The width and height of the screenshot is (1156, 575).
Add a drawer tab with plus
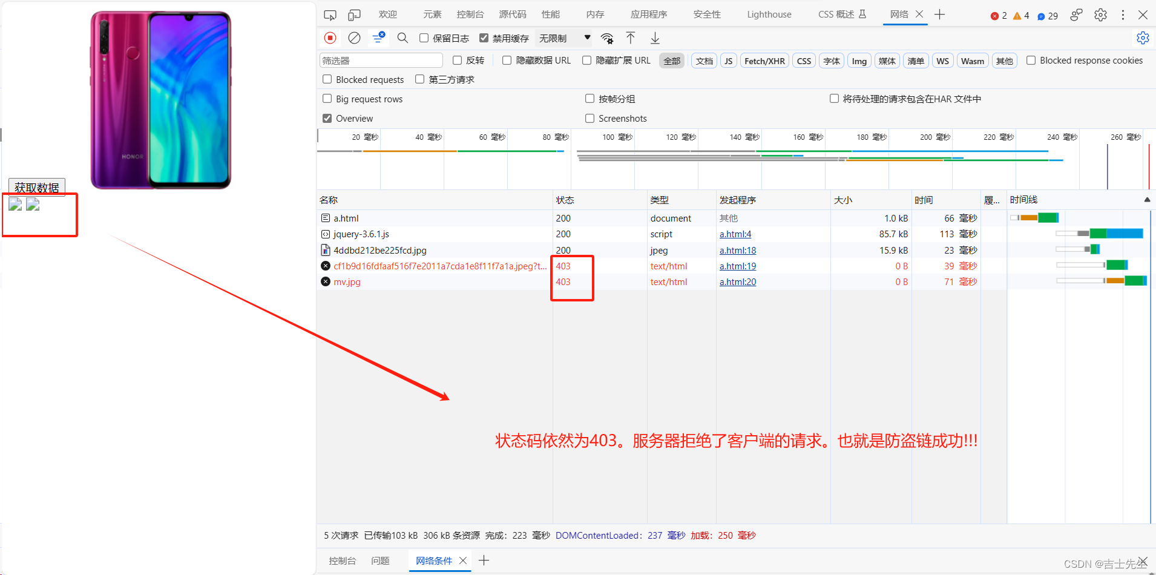click(x=484, y=560)
